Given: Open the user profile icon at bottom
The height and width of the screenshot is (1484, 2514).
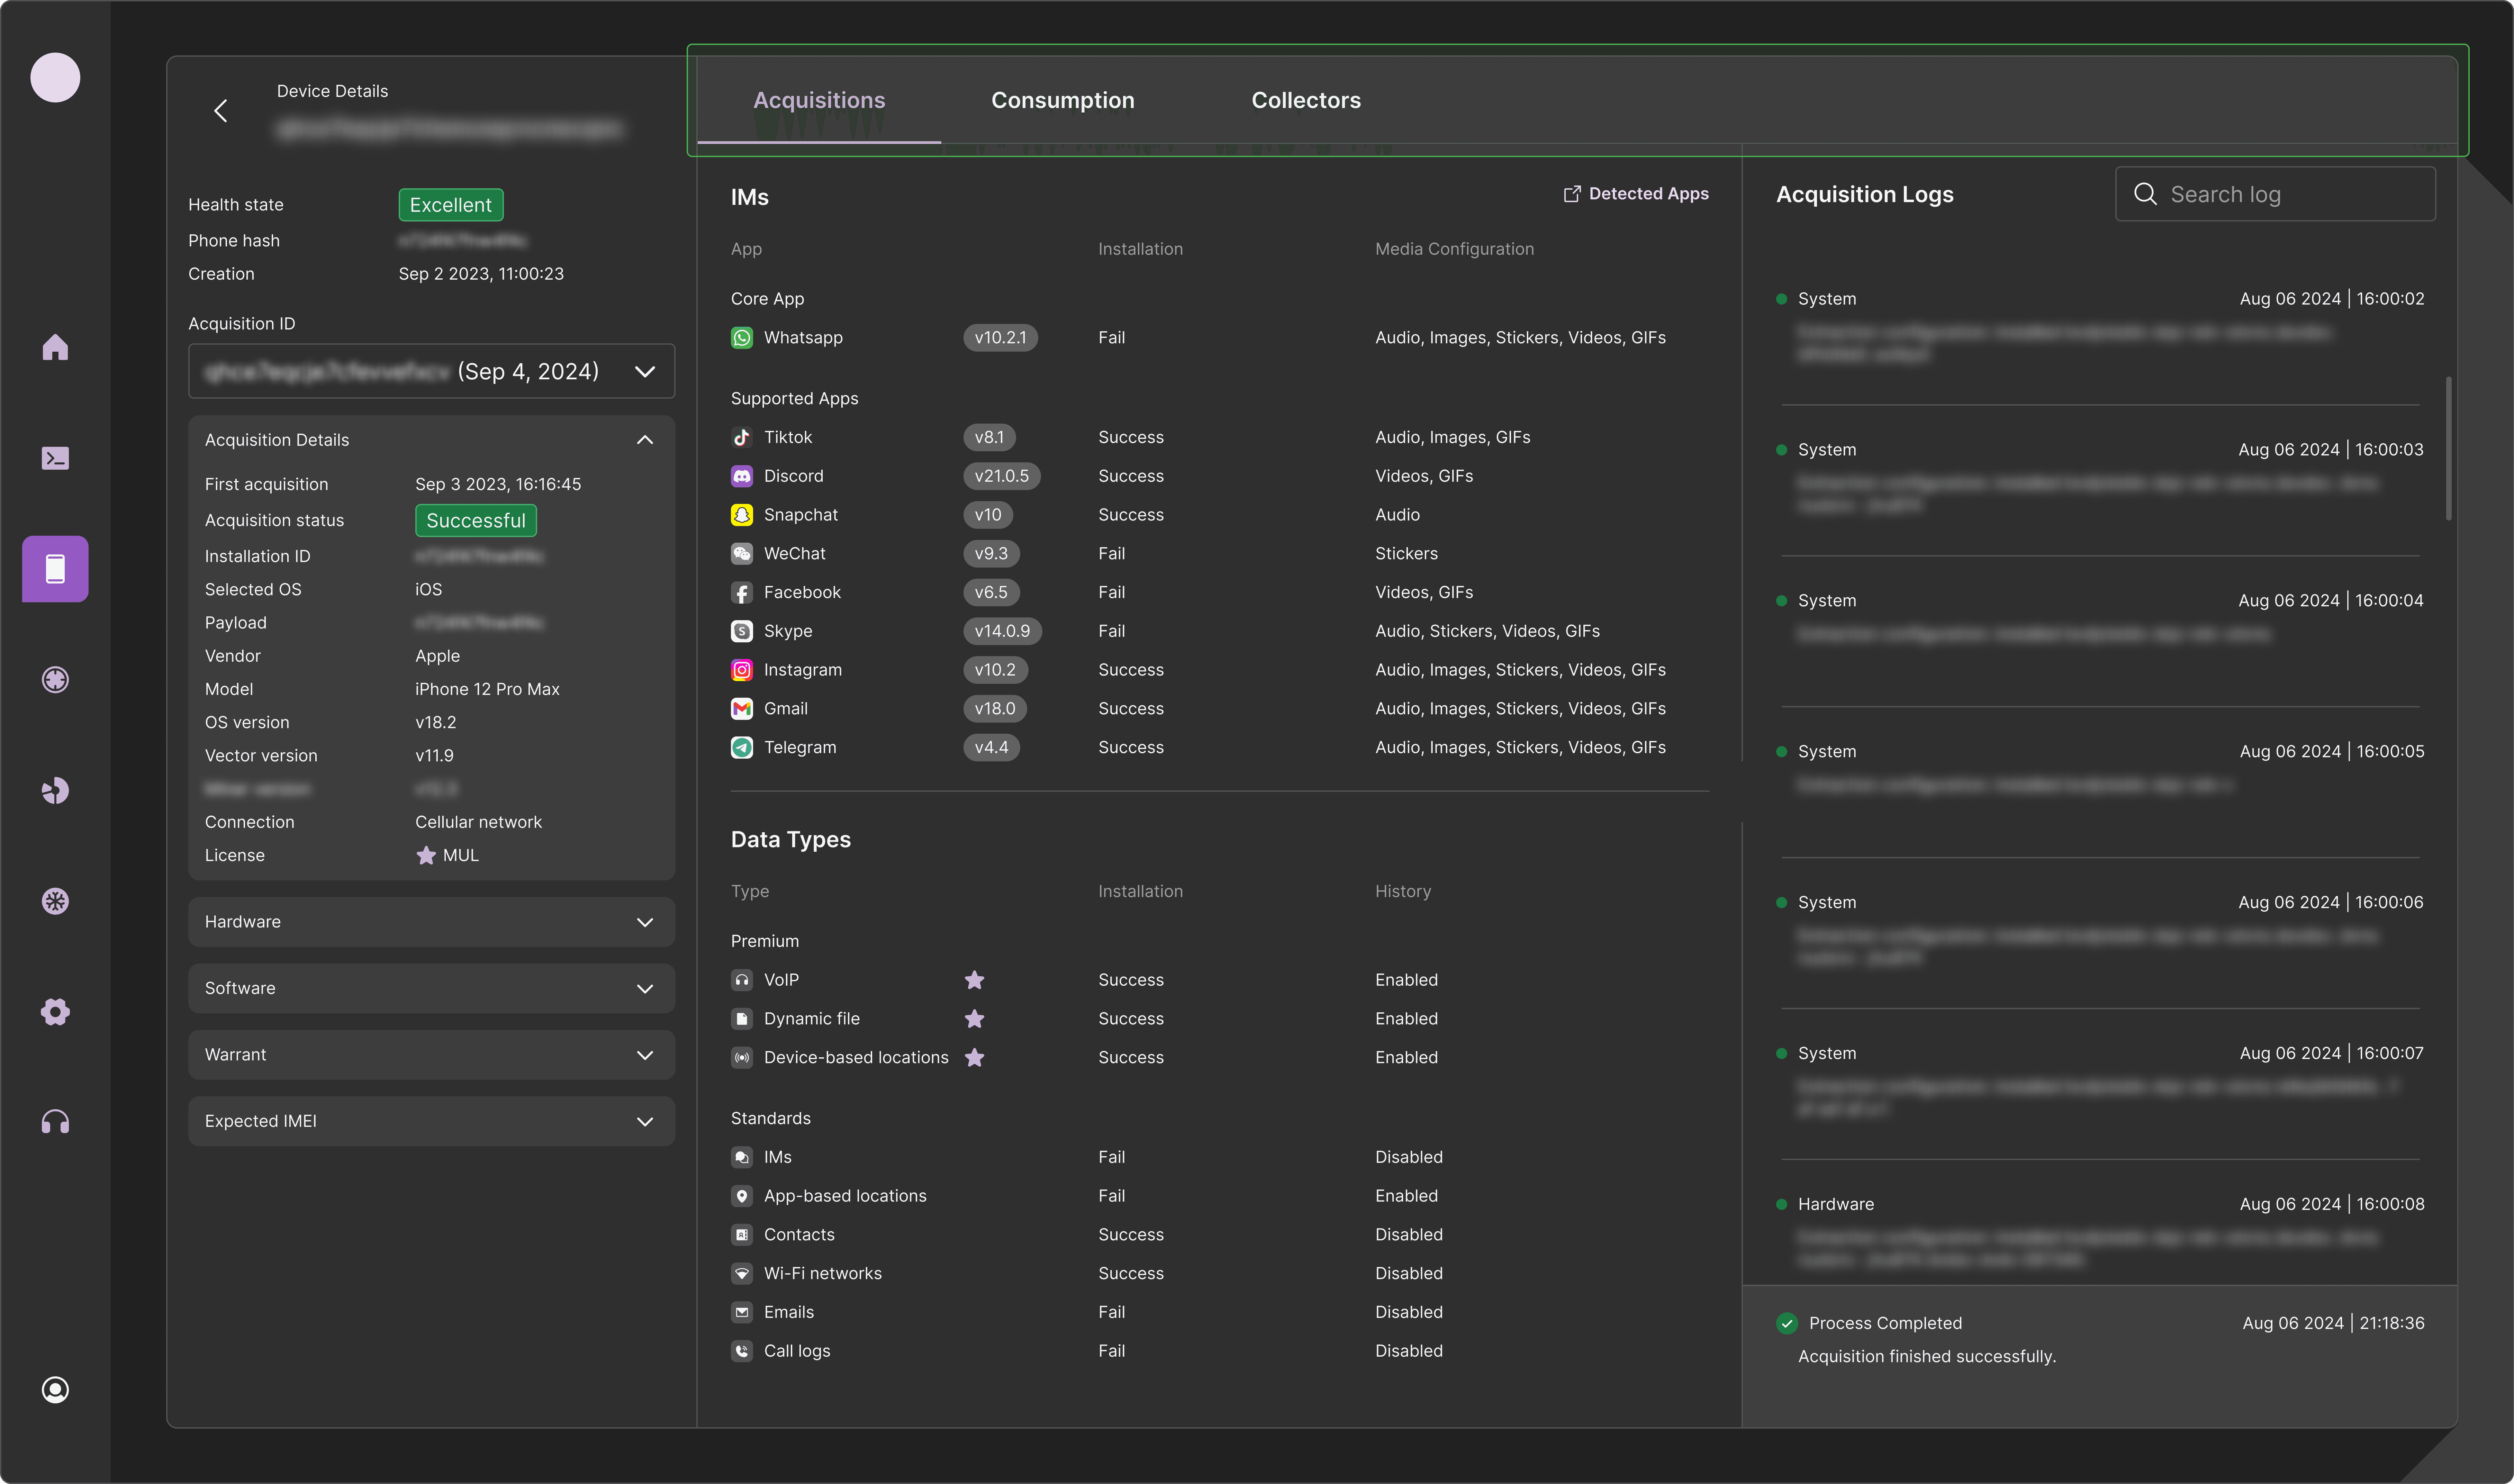Looking at the screenshot, I should (55, 1390).
